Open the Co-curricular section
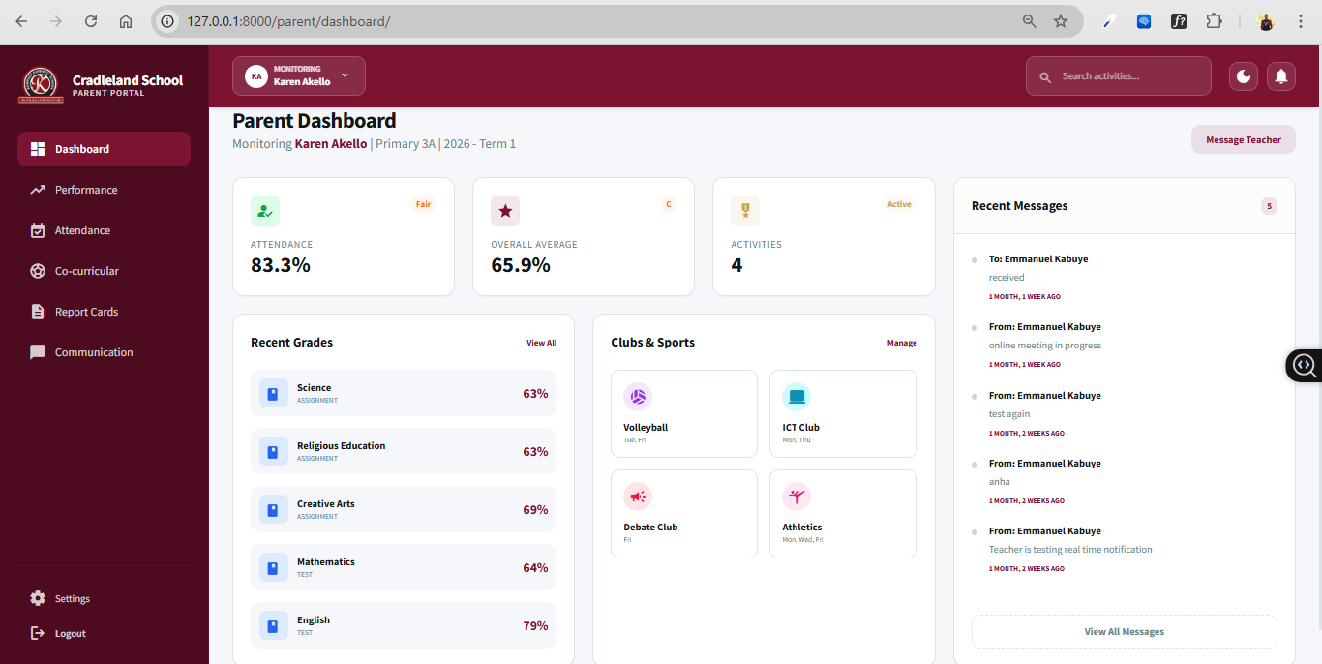 (37, 270)
